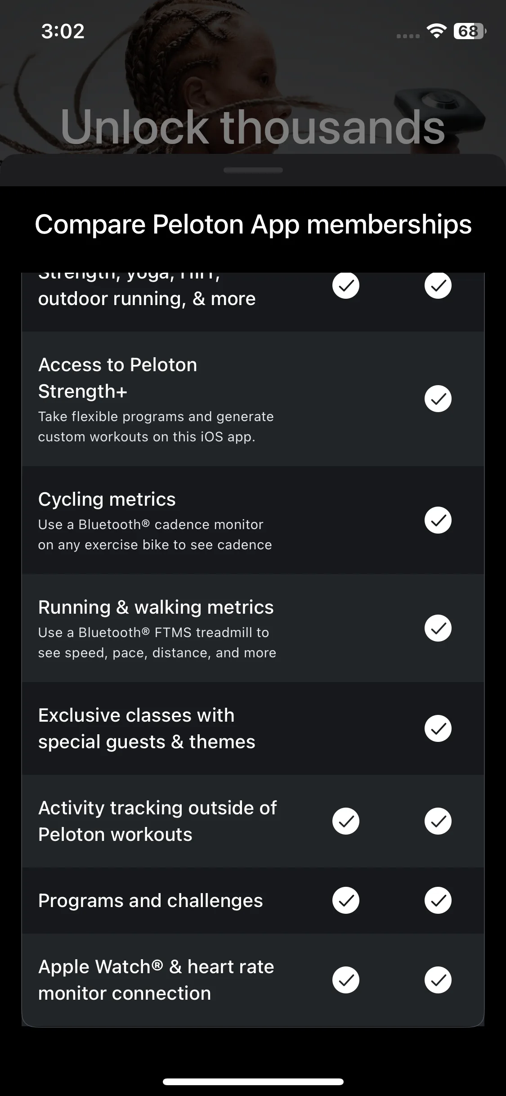Image resolution: width=506 pixels, height=1096 pixels.
Task: Select the Cycling metrics feature title
Action: point(107,499)
